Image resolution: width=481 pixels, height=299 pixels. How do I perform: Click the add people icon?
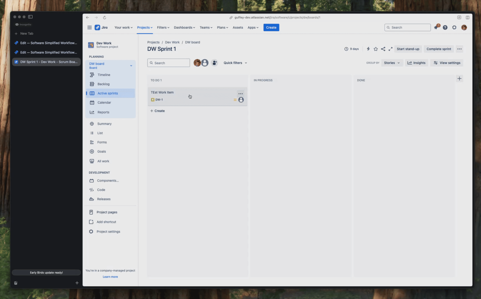(214, 63)
